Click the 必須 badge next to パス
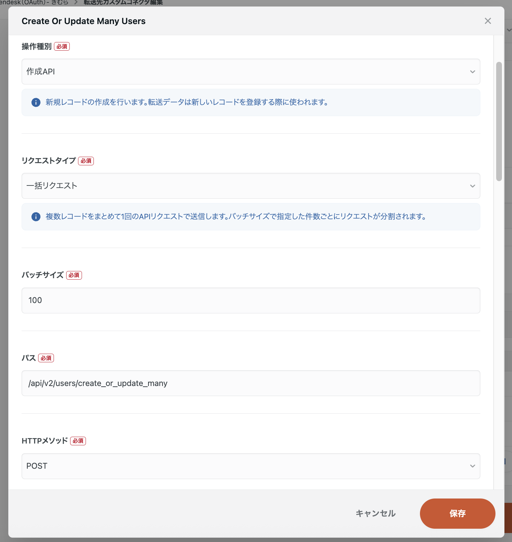The width and height of the screenshot is (512, 542). pos(46,358)
